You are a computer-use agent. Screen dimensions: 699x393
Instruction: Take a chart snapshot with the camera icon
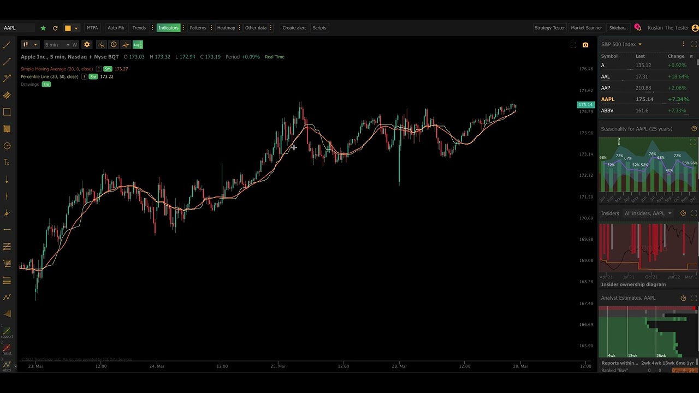585,45
